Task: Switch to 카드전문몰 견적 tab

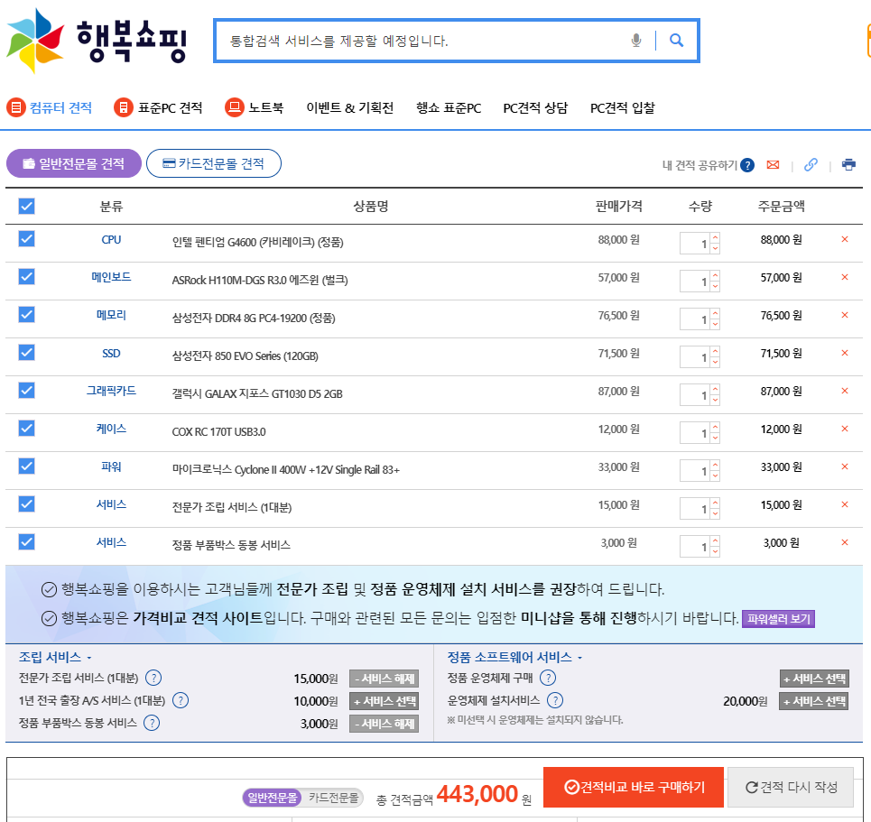Action: tap(214, 163)
